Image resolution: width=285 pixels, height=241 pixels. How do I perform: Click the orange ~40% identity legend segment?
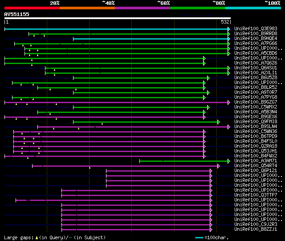pyautogui.click(x=87, y=8)
